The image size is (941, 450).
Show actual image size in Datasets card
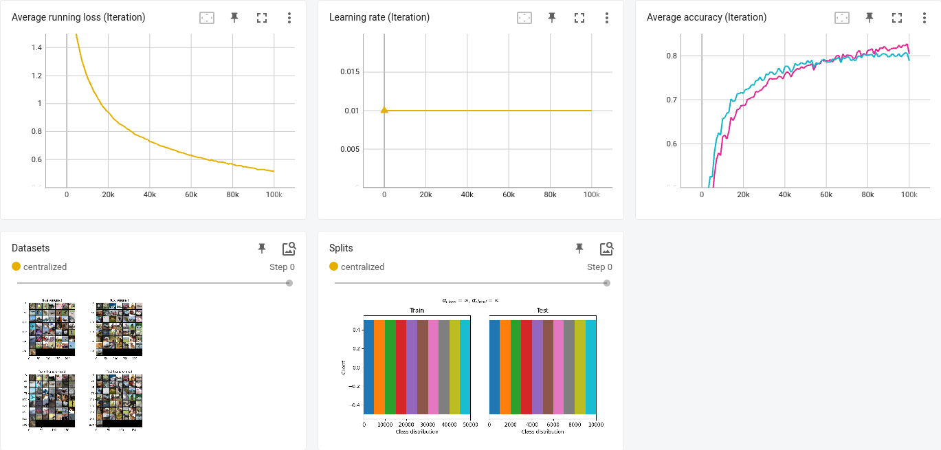tap(289, 248)
